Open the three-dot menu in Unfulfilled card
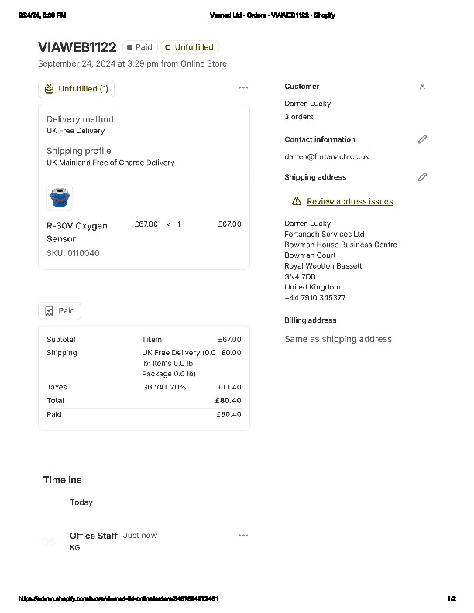The height and width of the screenshot is (613, 474). click(x=243, y=88)
